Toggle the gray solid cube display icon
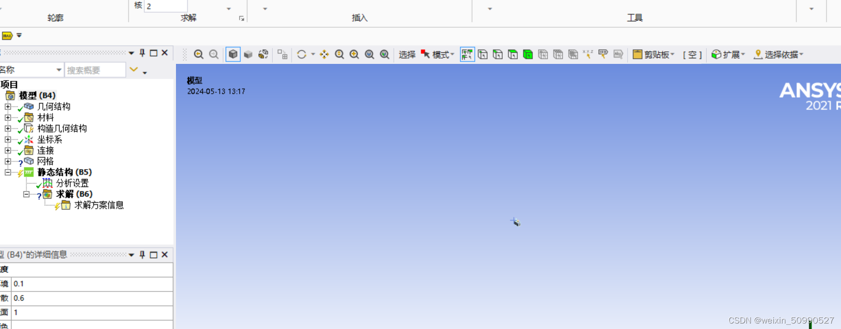 [248, 54]
